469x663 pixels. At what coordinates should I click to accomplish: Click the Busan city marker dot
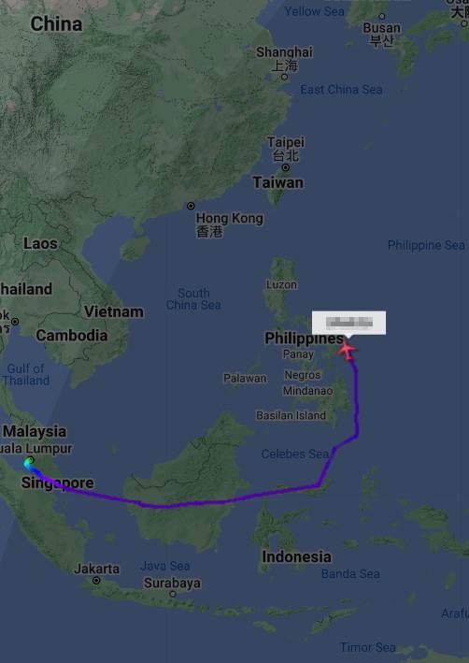coord(382,16)
